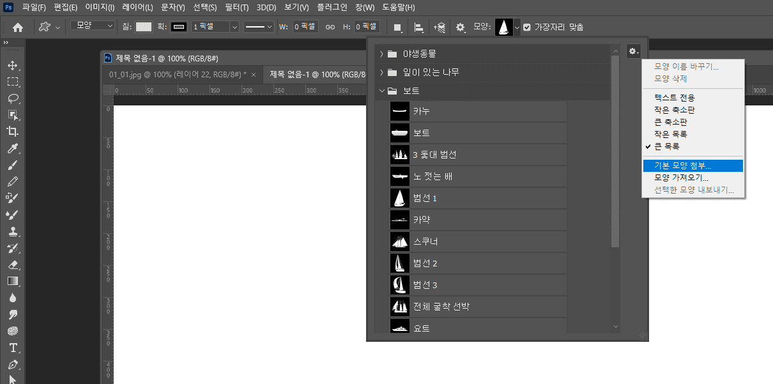The height and width of the screenshot is (384, 773).
Task: Open path operations icon in options bar
Action: tap(397, 27)
